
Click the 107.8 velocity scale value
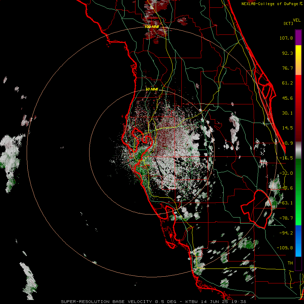tap(286, 38)
